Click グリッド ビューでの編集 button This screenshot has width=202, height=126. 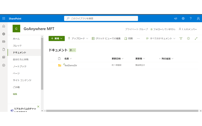[x=106, y=39]
